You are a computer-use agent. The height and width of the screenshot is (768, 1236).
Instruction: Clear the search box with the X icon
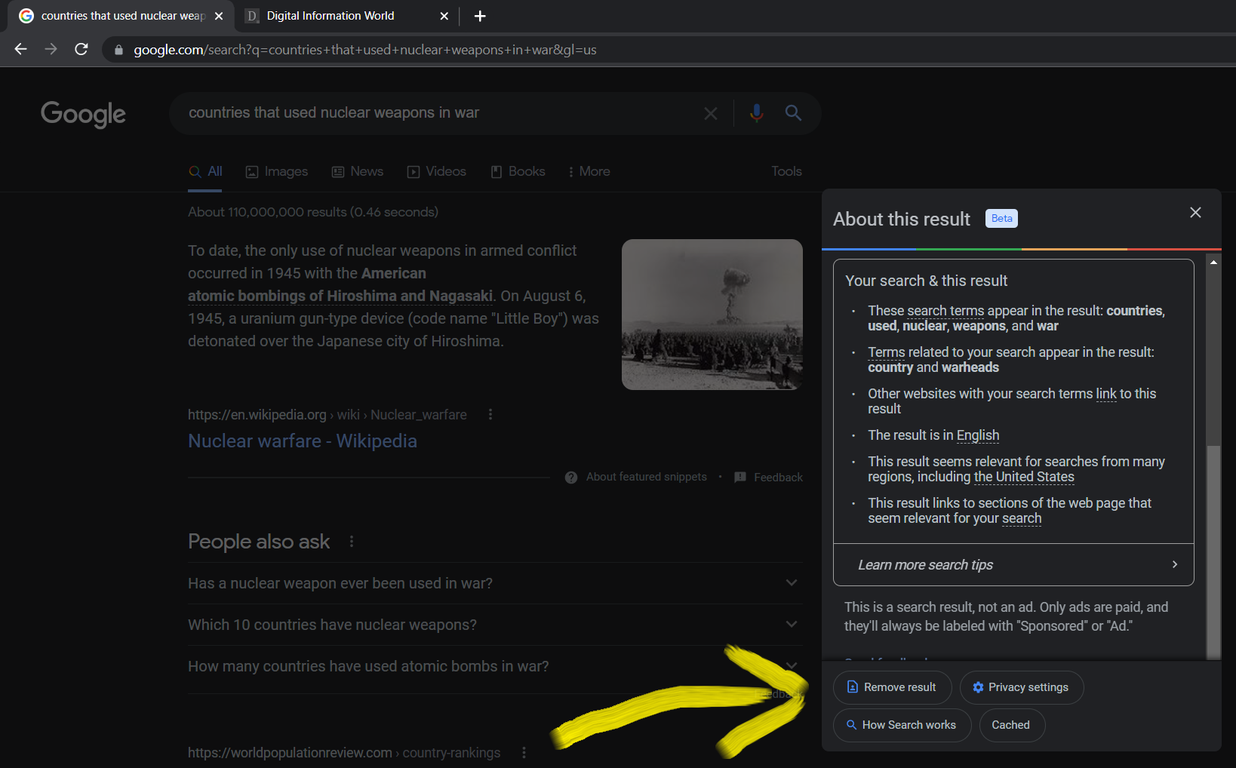(x=711, y=113)
